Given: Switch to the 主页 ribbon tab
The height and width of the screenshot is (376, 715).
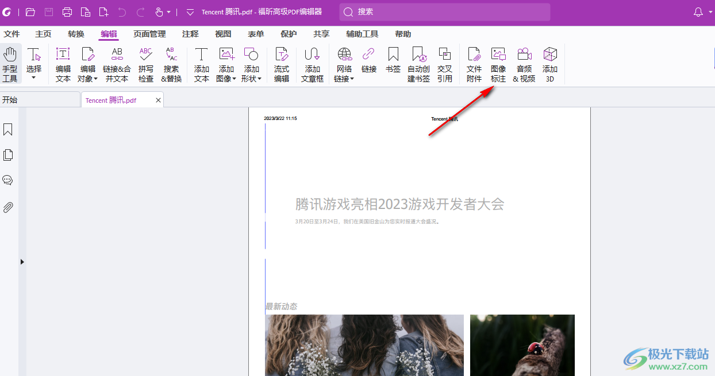Looking at the screenshot, I should (43, 34).
